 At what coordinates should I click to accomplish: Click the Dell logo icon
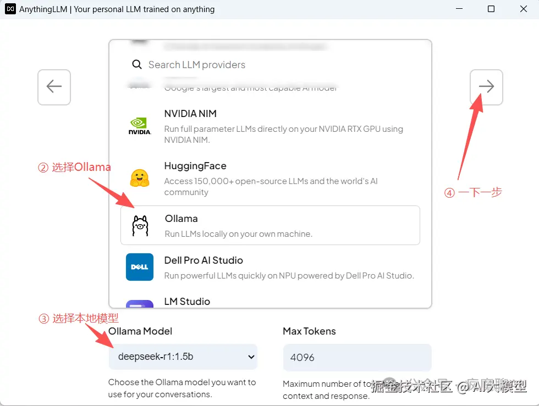pos(140,267)
